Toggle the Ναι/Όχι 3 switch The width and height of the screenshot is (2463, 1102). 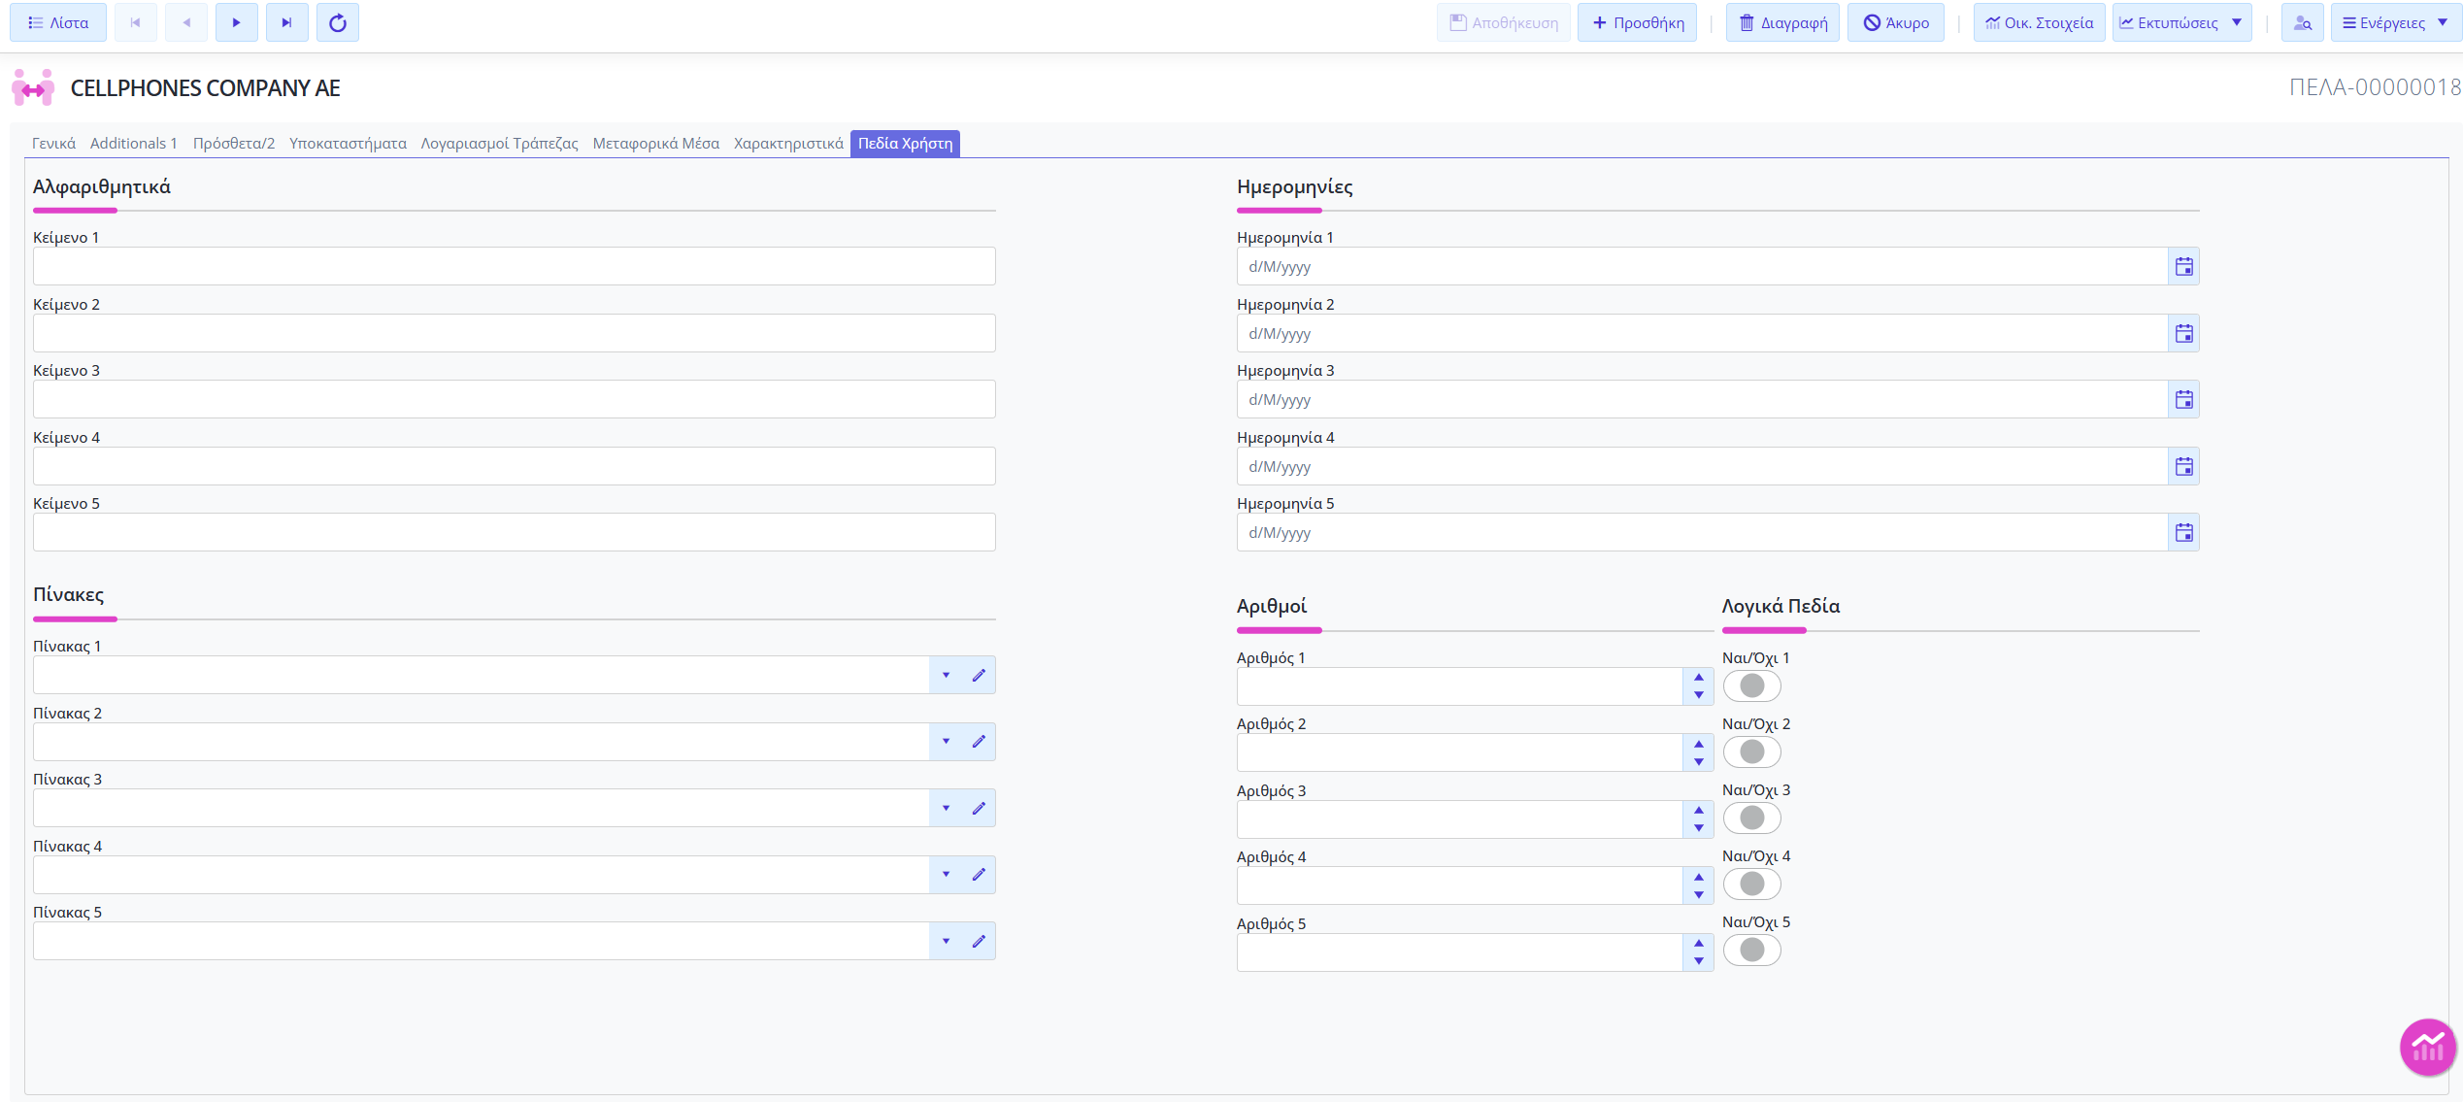tap(1751, 818)
